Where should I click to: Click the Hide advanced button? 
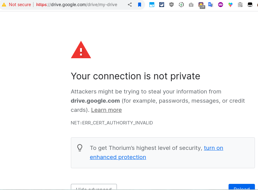coord(94,187)
